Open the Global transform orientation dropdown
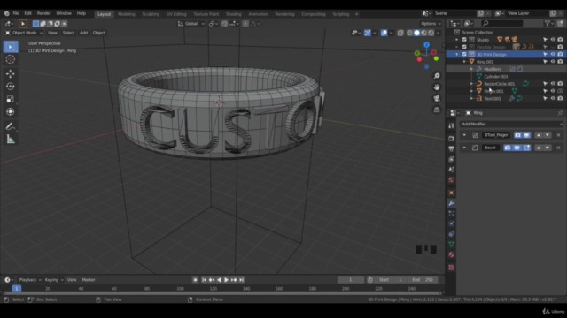Screen dimensions: 567x318 coord(191,24)
